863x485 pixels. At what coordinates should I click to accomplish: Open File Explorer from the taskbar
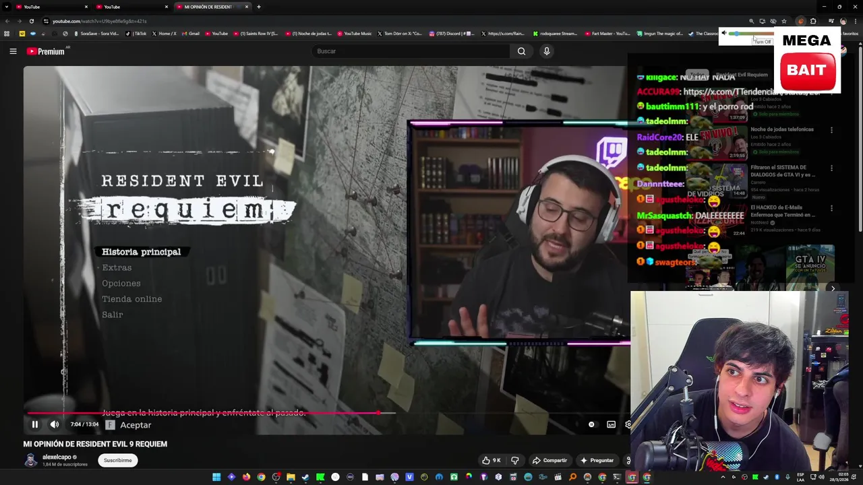291,477
